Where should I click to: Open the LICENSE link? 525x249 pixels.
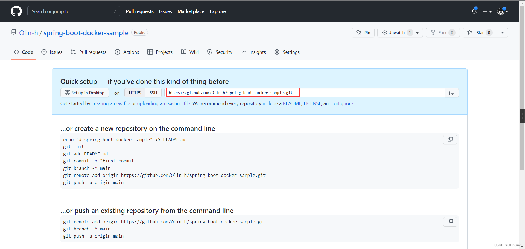312,103
